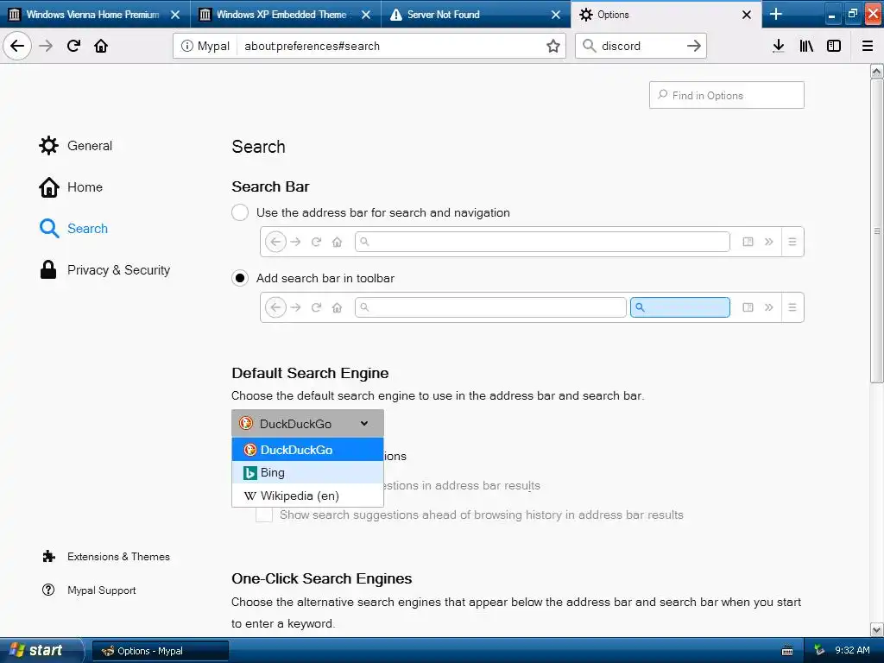Go back with the back arrow button

pyautogui.click(x=17, y=46)
